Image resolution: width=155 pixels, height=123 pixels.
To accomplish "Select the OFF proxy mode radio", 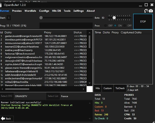I will [125, 26].
